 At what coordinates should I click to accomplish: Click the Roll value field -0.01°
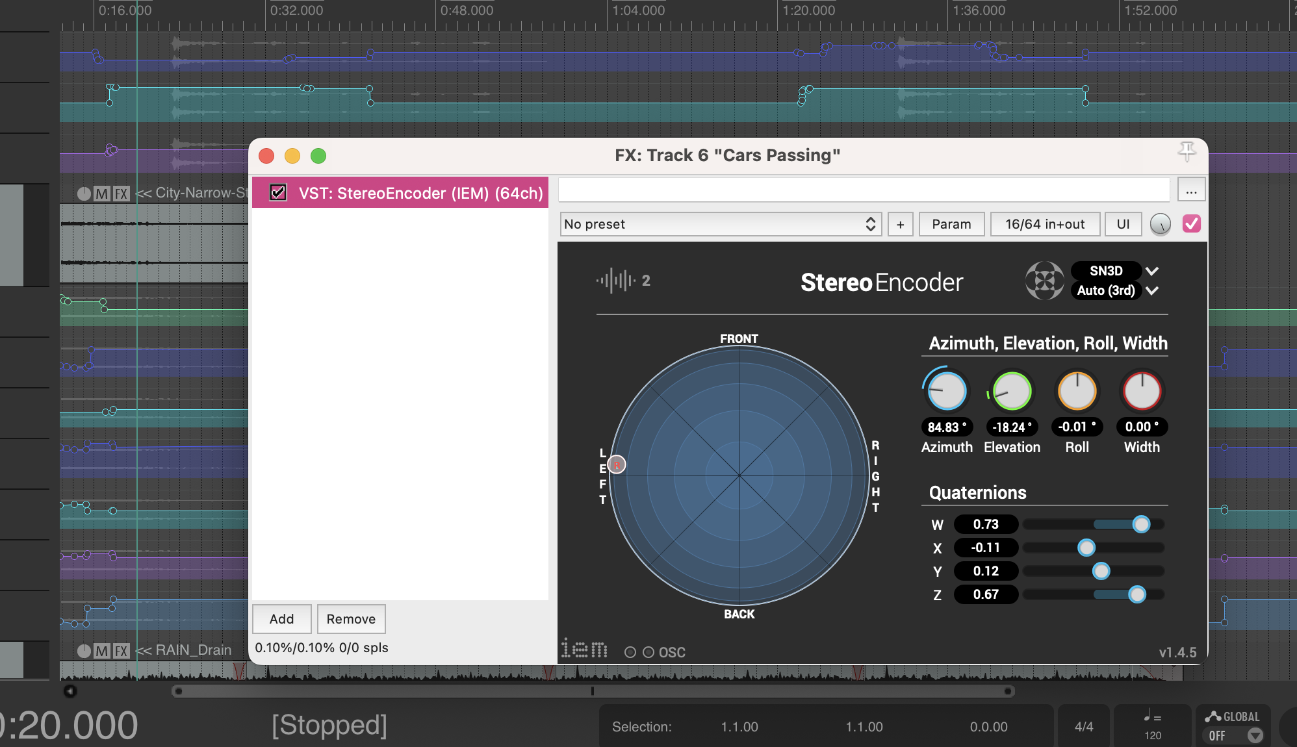1077,427
